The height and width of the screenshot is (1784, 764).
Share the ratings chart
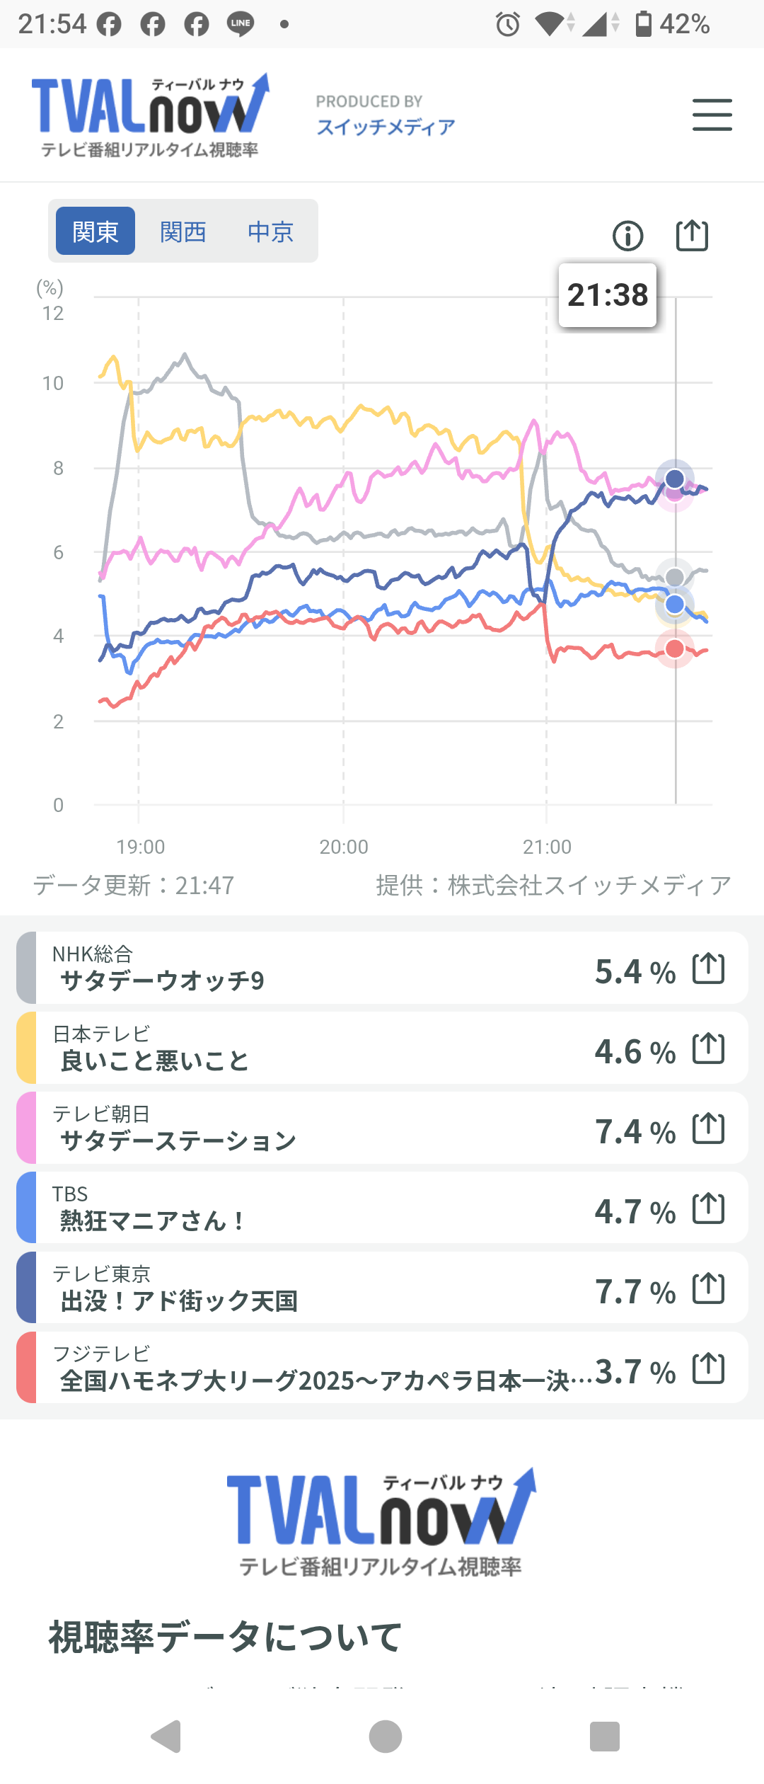pyautogui.click(x=692, y=236)
